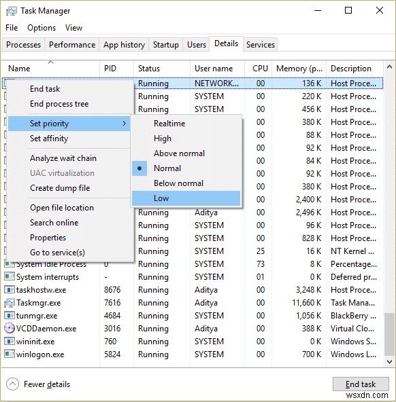Select the System interrupts row name
This screenshot has height=402, width=396.
pos(48,277)
